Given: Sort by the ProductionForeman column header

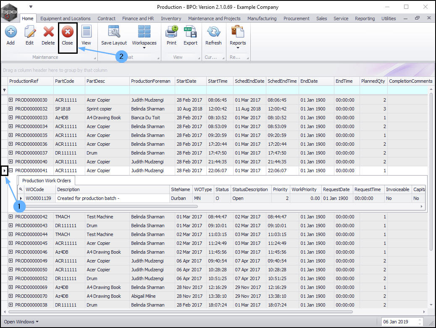Looking at the screenshot, I should click(x=151, y=81).
